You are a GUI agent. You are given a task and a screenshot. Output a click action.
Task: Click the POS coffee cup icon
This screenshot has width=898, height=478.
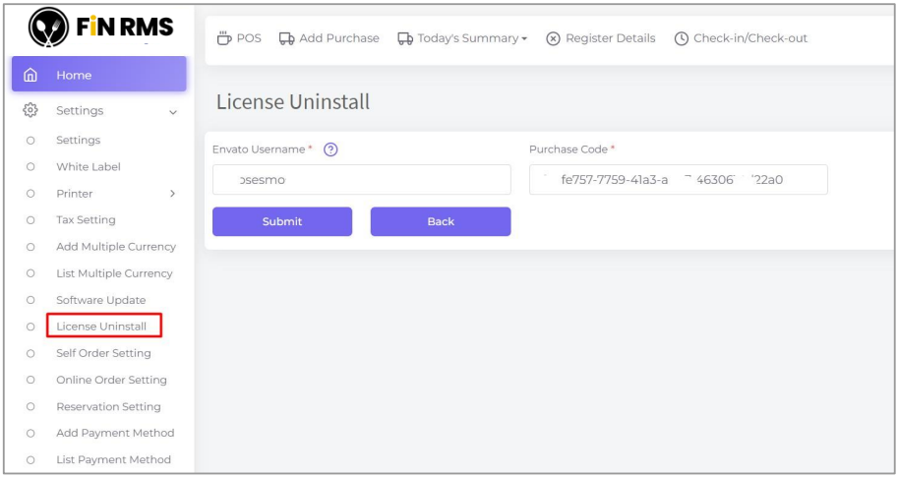point(222,38)
